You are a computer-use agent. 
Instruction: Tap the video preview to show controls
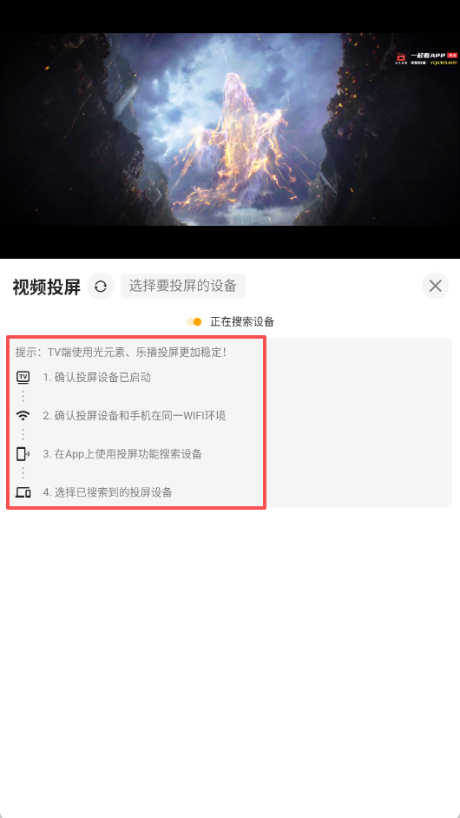pyautogui.click(x=230, y=129)
